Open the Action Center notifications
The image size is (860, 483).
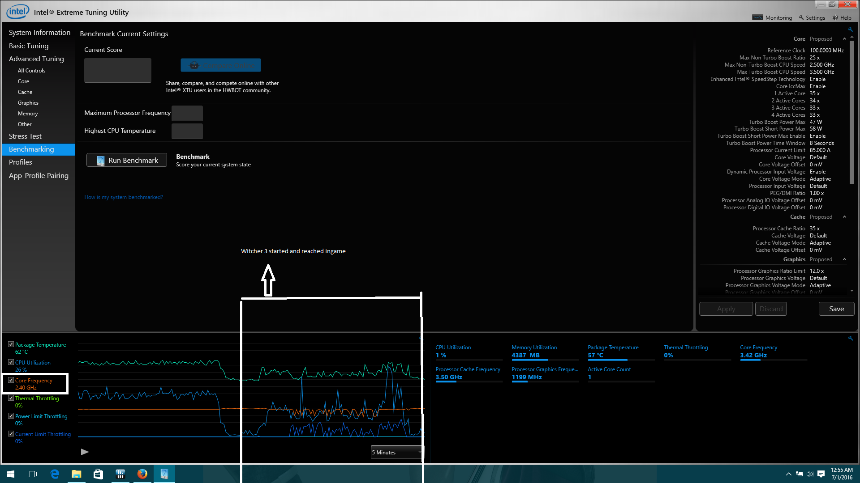coord(821,474)
